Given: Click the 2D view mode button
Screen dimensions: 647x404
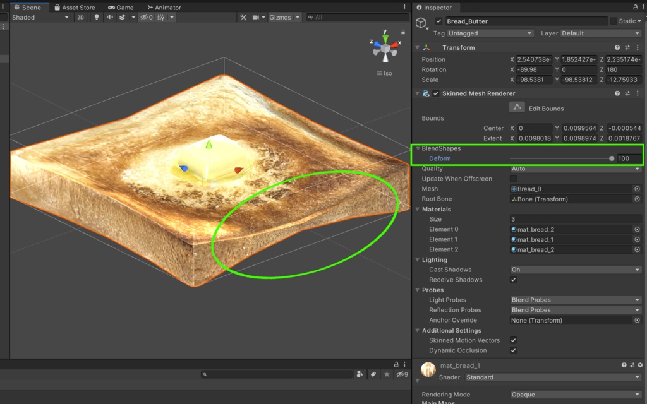Looking at the screenshot, I should (80, 18).
